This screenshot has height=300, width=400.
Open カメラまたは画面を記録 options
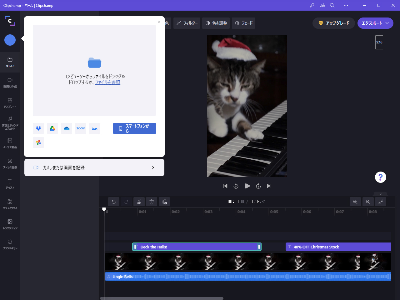(x=94, y=167)
